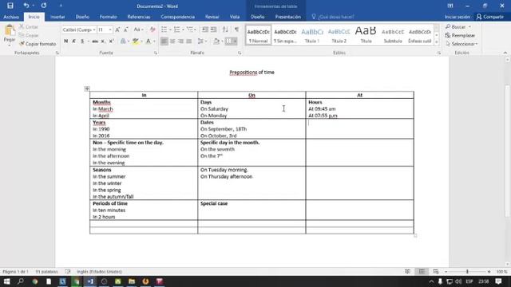Undo the last action
The image size is (511, 287).
point(26,6)
